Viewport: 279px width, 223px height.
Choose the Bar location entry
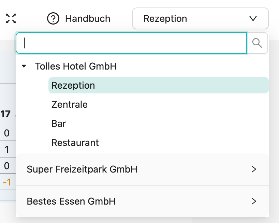pyautogui.click(x=59, y=123)
